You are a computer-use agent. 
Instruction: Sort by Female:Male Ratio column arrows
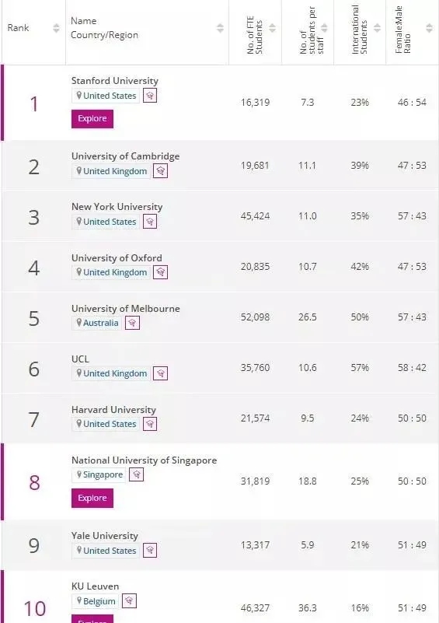pyautogui.click(x=429, y=28)
